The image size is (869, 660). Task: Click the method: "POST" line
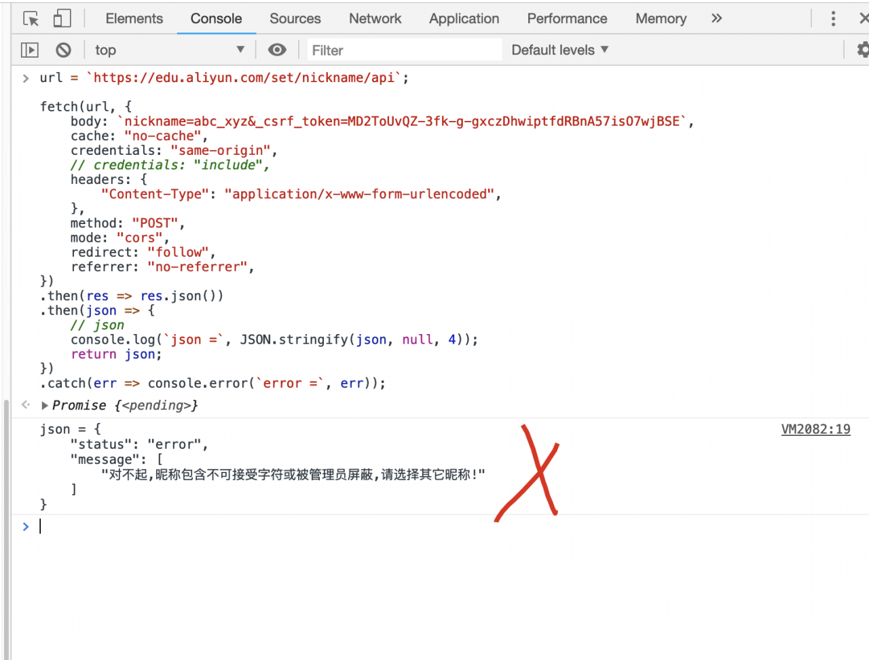[x=128, y=223]
